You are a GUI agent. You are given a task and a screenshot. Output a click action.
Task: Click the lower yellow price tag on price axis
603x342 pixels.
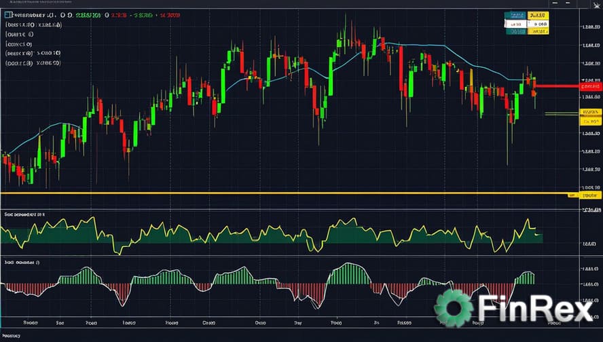coord(590,121)
